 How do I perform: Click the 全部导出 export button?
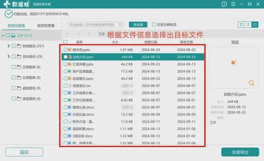pyautogui.click(x=240, y=152)
